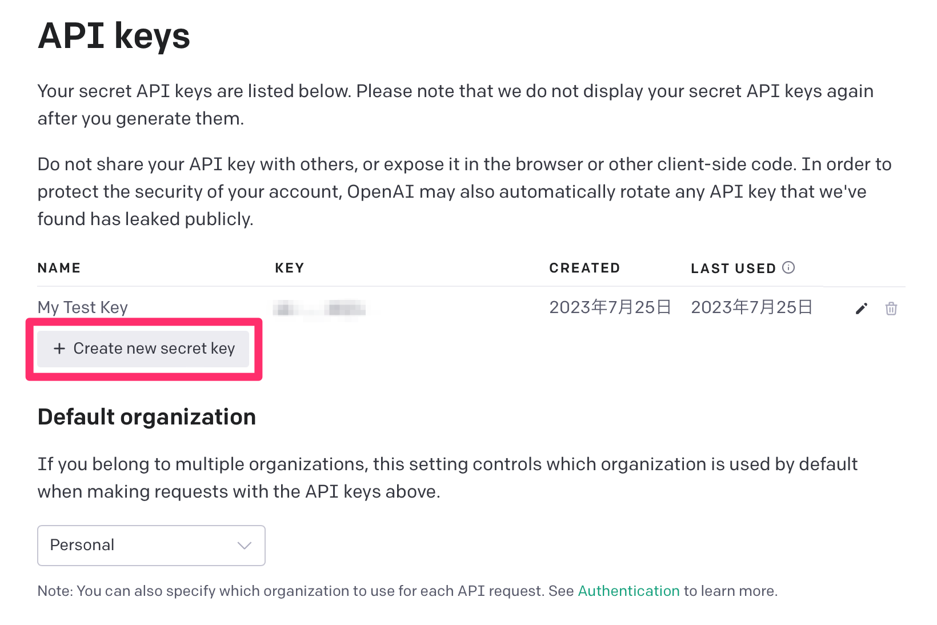Screen dimensions: 937x625
Task: Open the Authentication link
Action: point(628,591)
